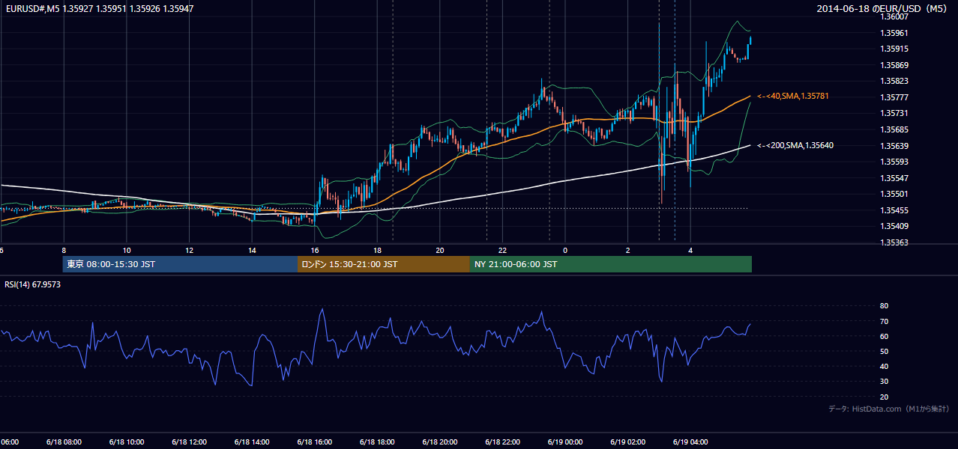
Task: Click hour tick 20 above the session bars
Action: coord(440,250)
